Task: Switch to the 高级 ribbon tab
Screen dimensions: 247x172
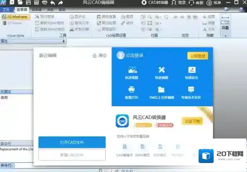Action: [50, 10]
